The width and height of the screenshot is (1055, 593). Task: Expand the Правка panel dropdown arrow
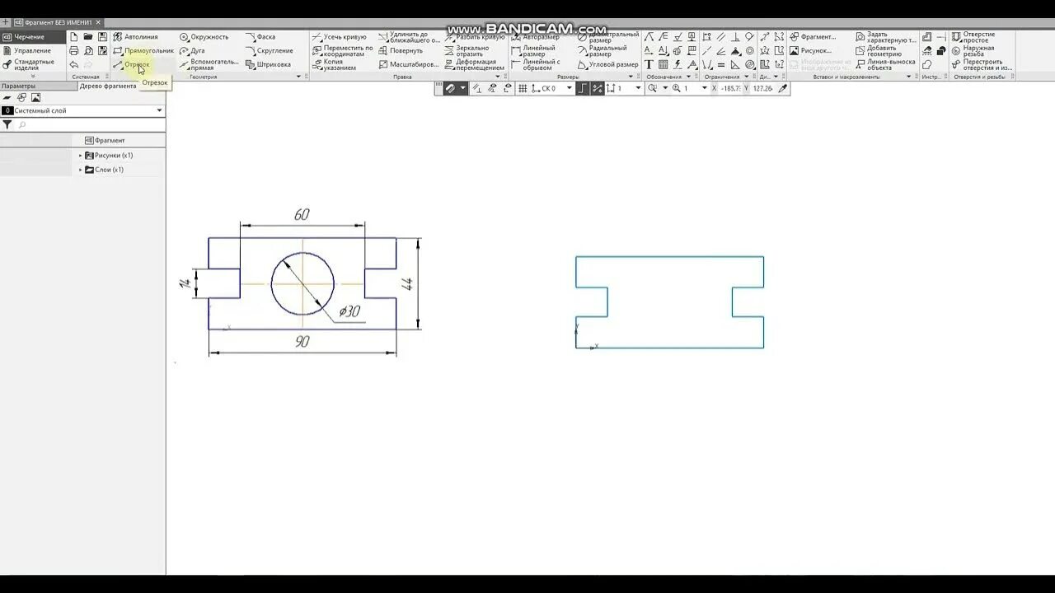[x=498, y=77]
